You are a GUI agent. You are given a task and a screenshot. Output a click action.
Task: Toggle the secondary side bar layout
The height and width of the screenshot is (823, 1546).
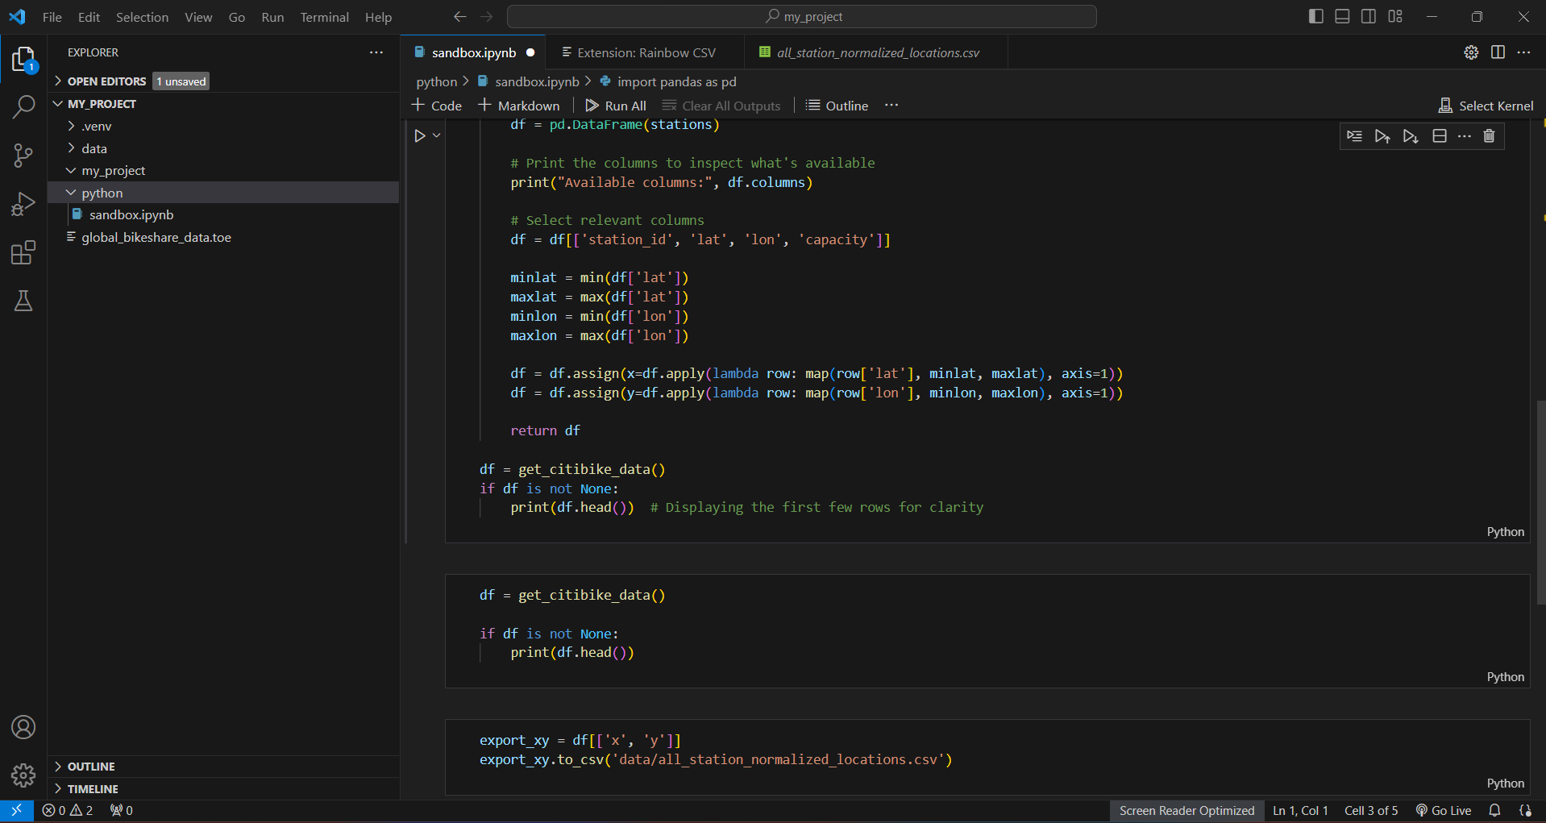click(1369, 16)
